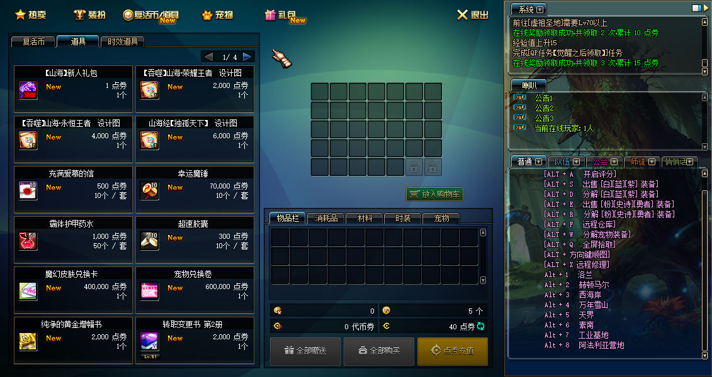This screenshot has height=377, width=712.
Task: Open the 消耗品 inventory tab
Action: coord(326,219)
